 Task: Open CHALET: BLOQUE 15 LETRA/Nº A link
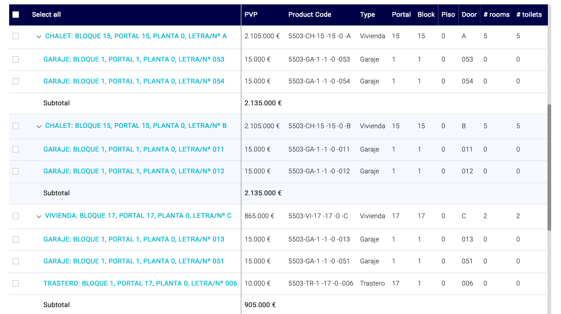point(136,36)
